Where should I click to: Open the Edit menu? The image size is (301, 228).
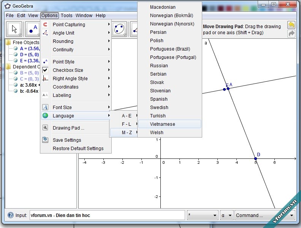(x=21, y=16)
